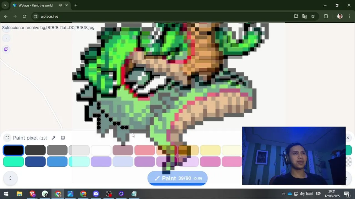Open the Chrome profile avatar

pyautogui.click(x=340, y=16)
